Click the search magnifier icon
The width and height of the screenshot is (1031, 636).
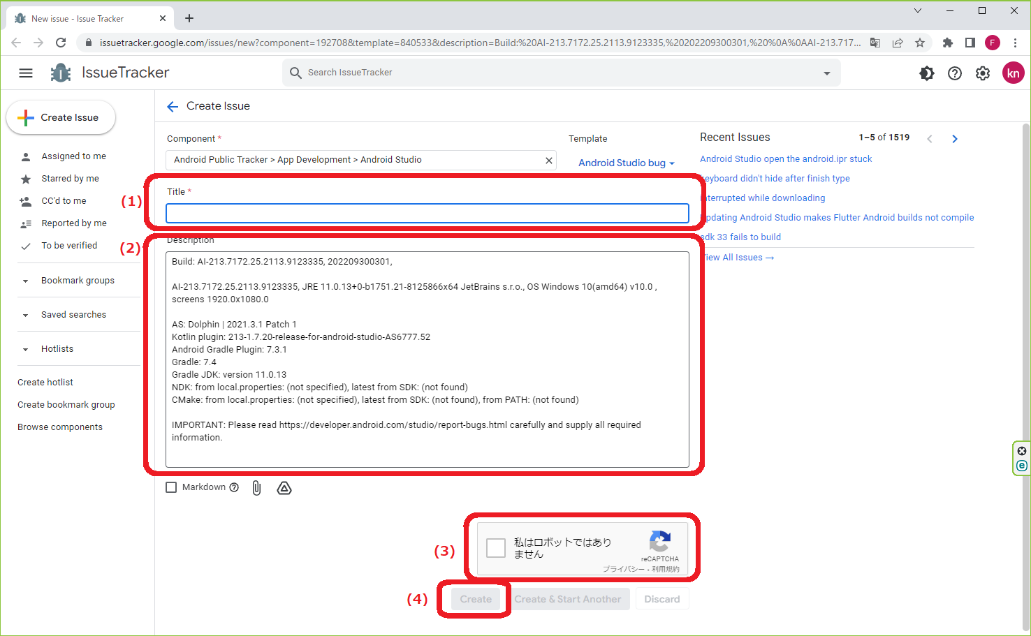pyautogui.click(x=295, y=73)
